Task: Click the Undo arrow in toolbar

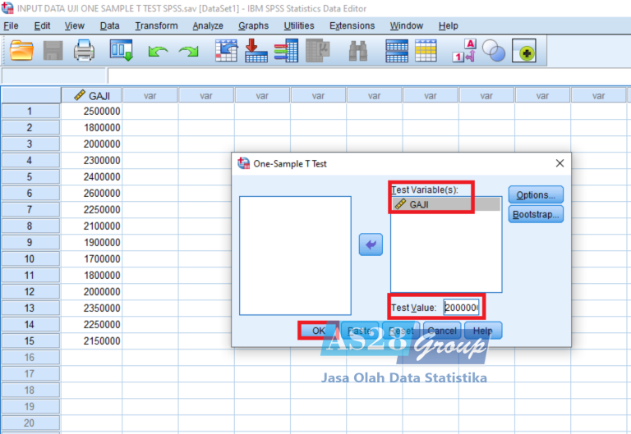Action: coord(158,53)
